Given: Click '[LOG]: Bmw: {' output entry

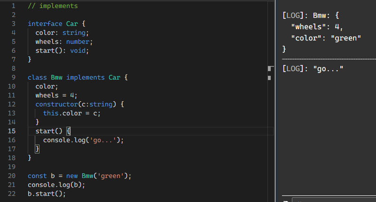Looking at the screenshot, I should pyautogui.click(x=311, y=16).
